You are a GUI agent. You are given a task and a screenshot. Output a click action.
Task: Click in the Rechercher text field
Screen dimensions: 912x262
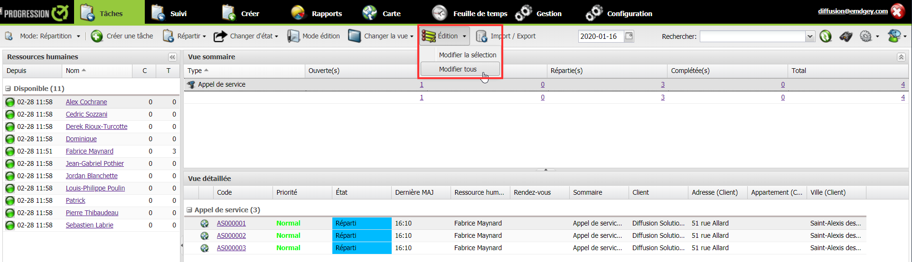752,36
